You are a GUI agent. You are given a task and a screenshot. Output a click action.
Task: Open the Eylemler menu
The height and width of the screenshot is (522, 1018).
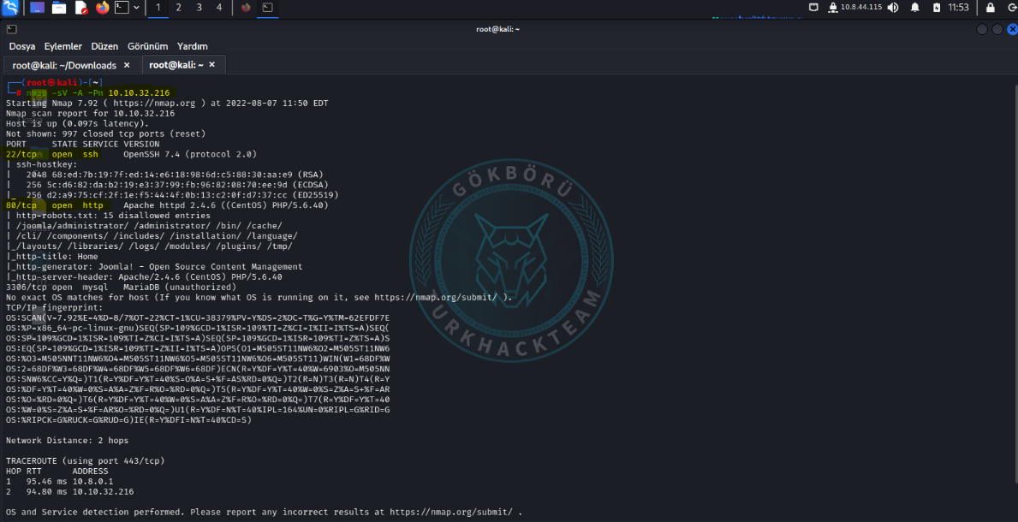[63, 47]
